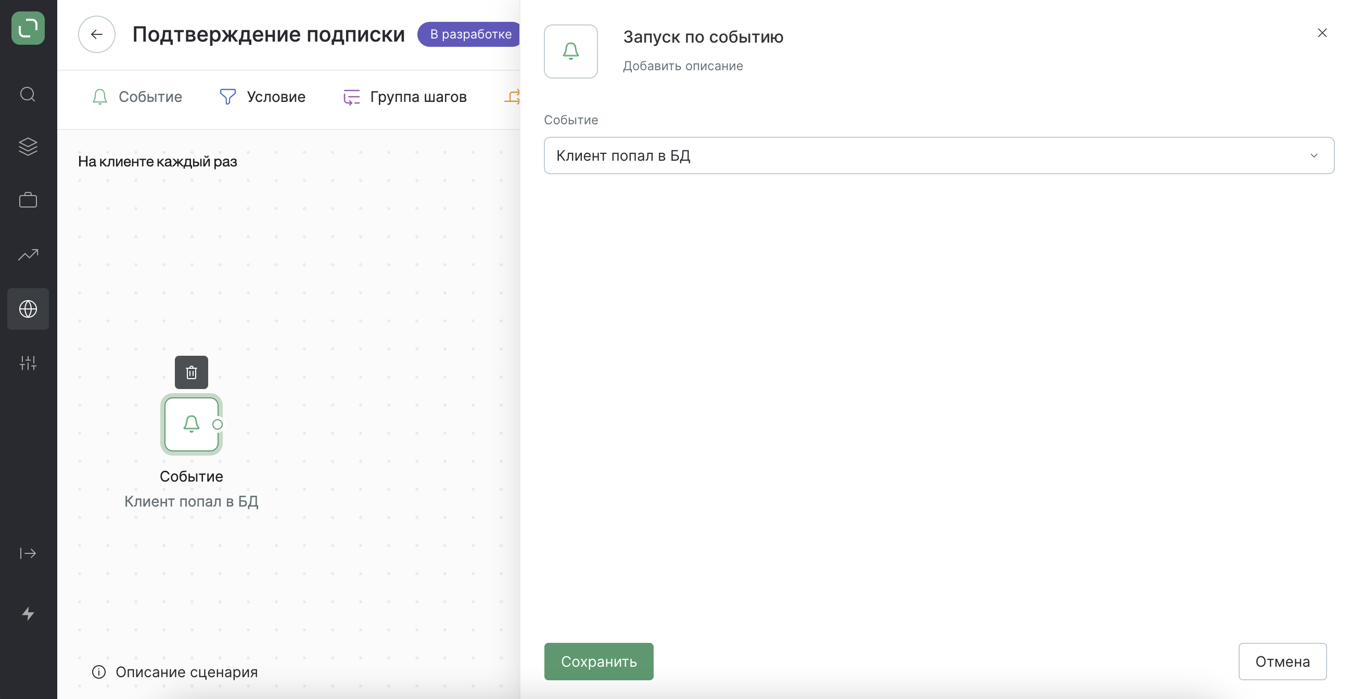This screenshot has height=699, width=1350.
Task: Select the Событие bell node on canvas
Action: click(192, 424)
